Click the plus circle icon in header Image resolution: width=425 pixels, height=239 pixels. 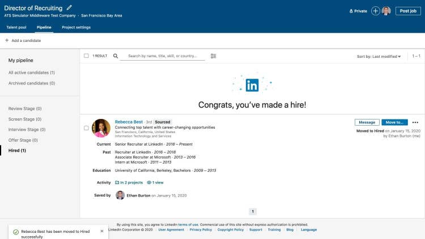coord(375,11)
